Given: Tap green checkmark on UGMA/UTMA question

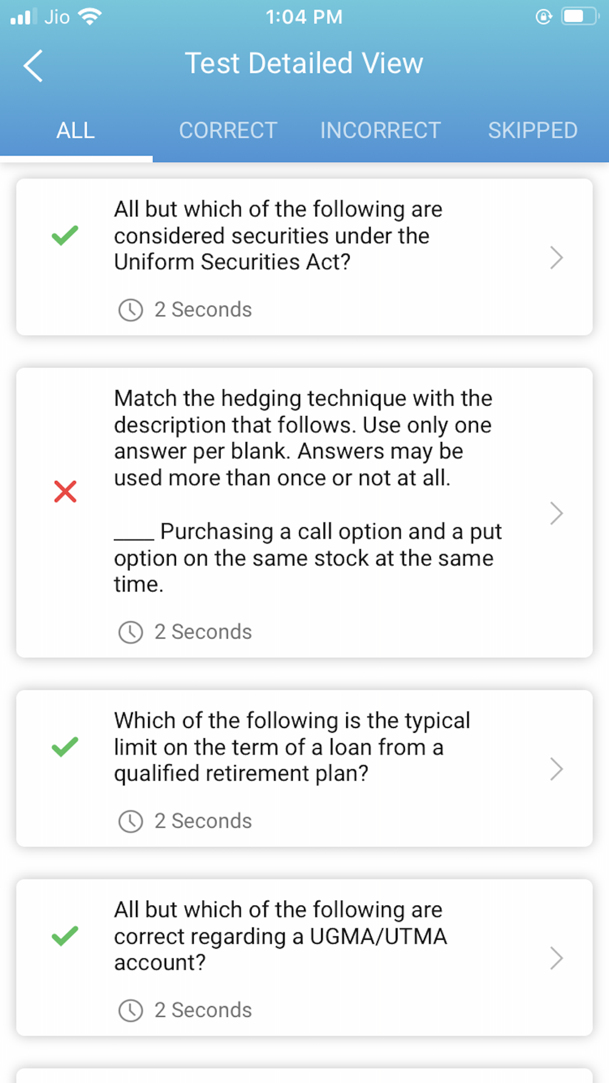Looking at the screenshot, I should click(65, 936).
